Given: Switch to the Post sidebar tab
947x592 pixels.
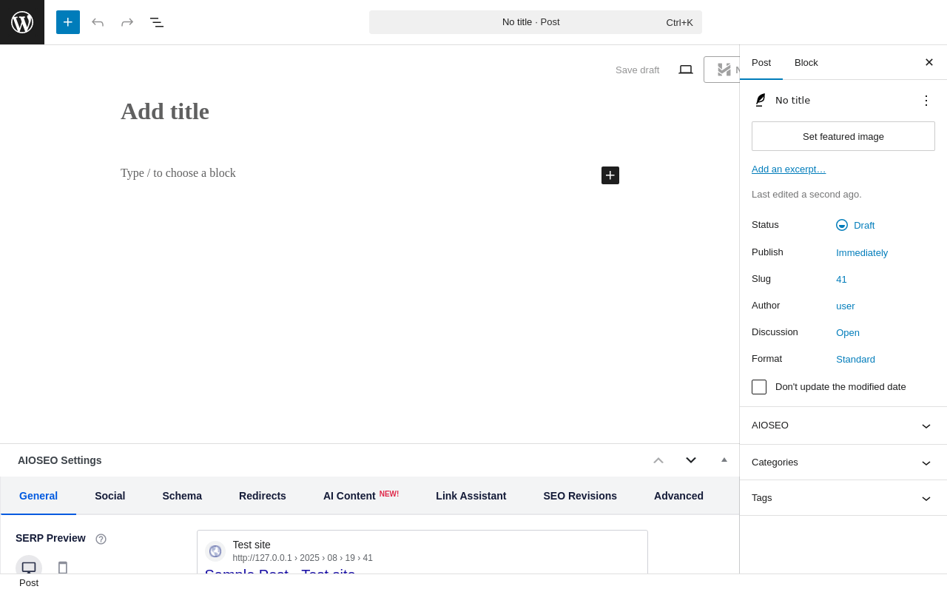Looking at the screenshot, I should (x=761, y=62).
